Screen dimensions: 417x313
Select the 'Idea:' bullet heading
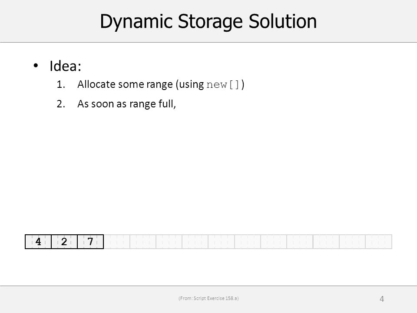coord(66,66)
